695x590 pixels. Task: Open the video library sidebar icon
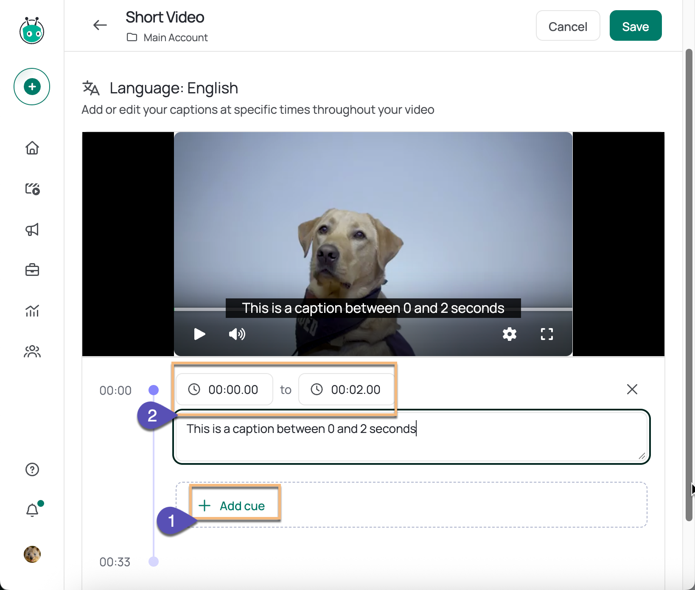coord(32,188)
